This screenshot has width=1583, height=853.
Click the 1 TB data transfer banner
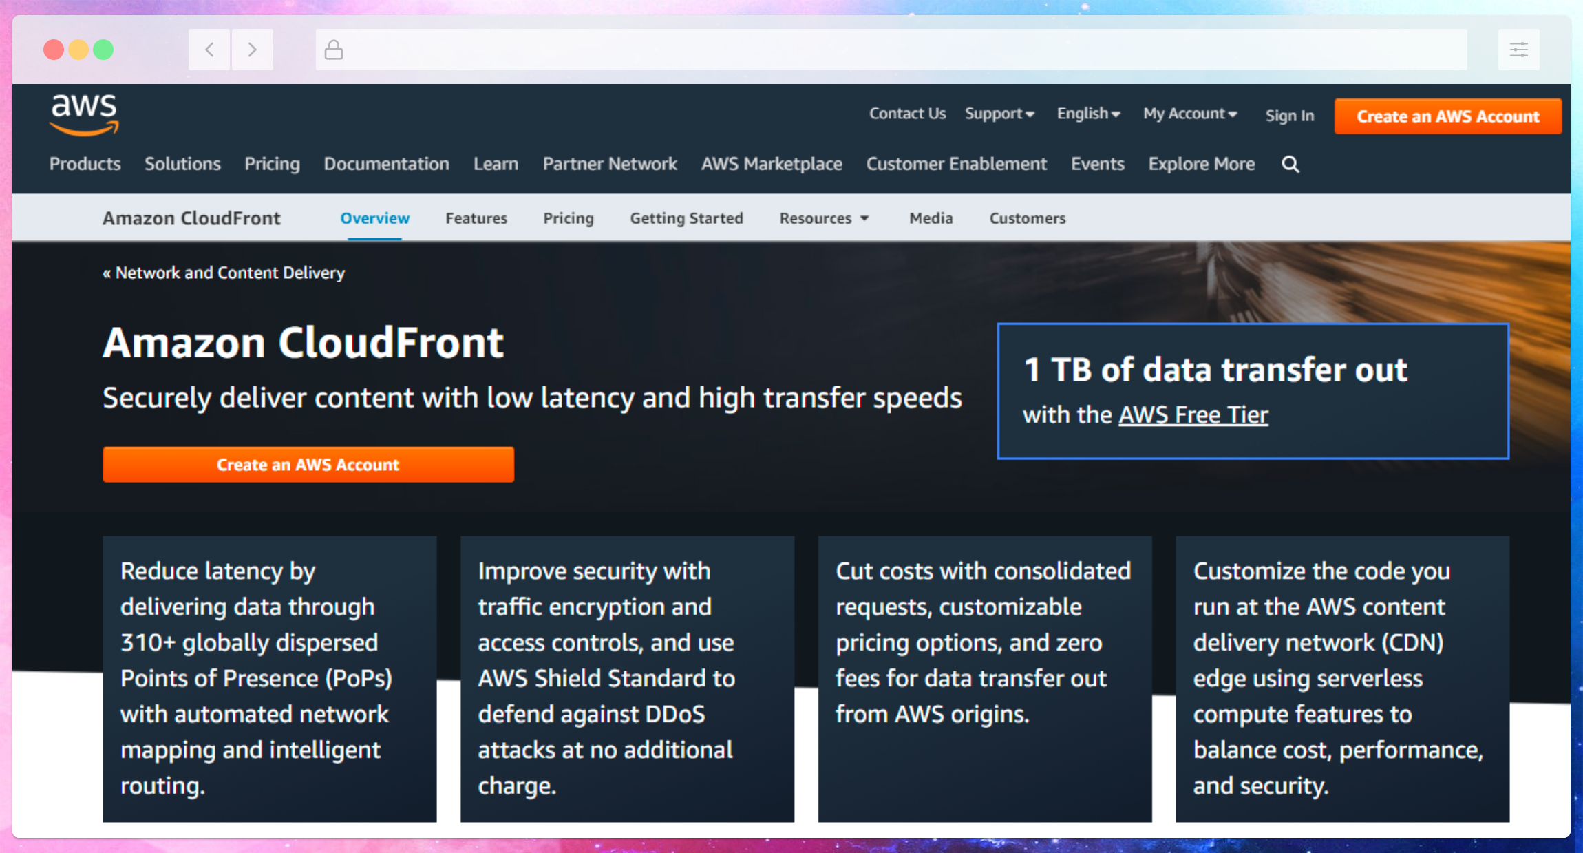tap(1253, 391)
